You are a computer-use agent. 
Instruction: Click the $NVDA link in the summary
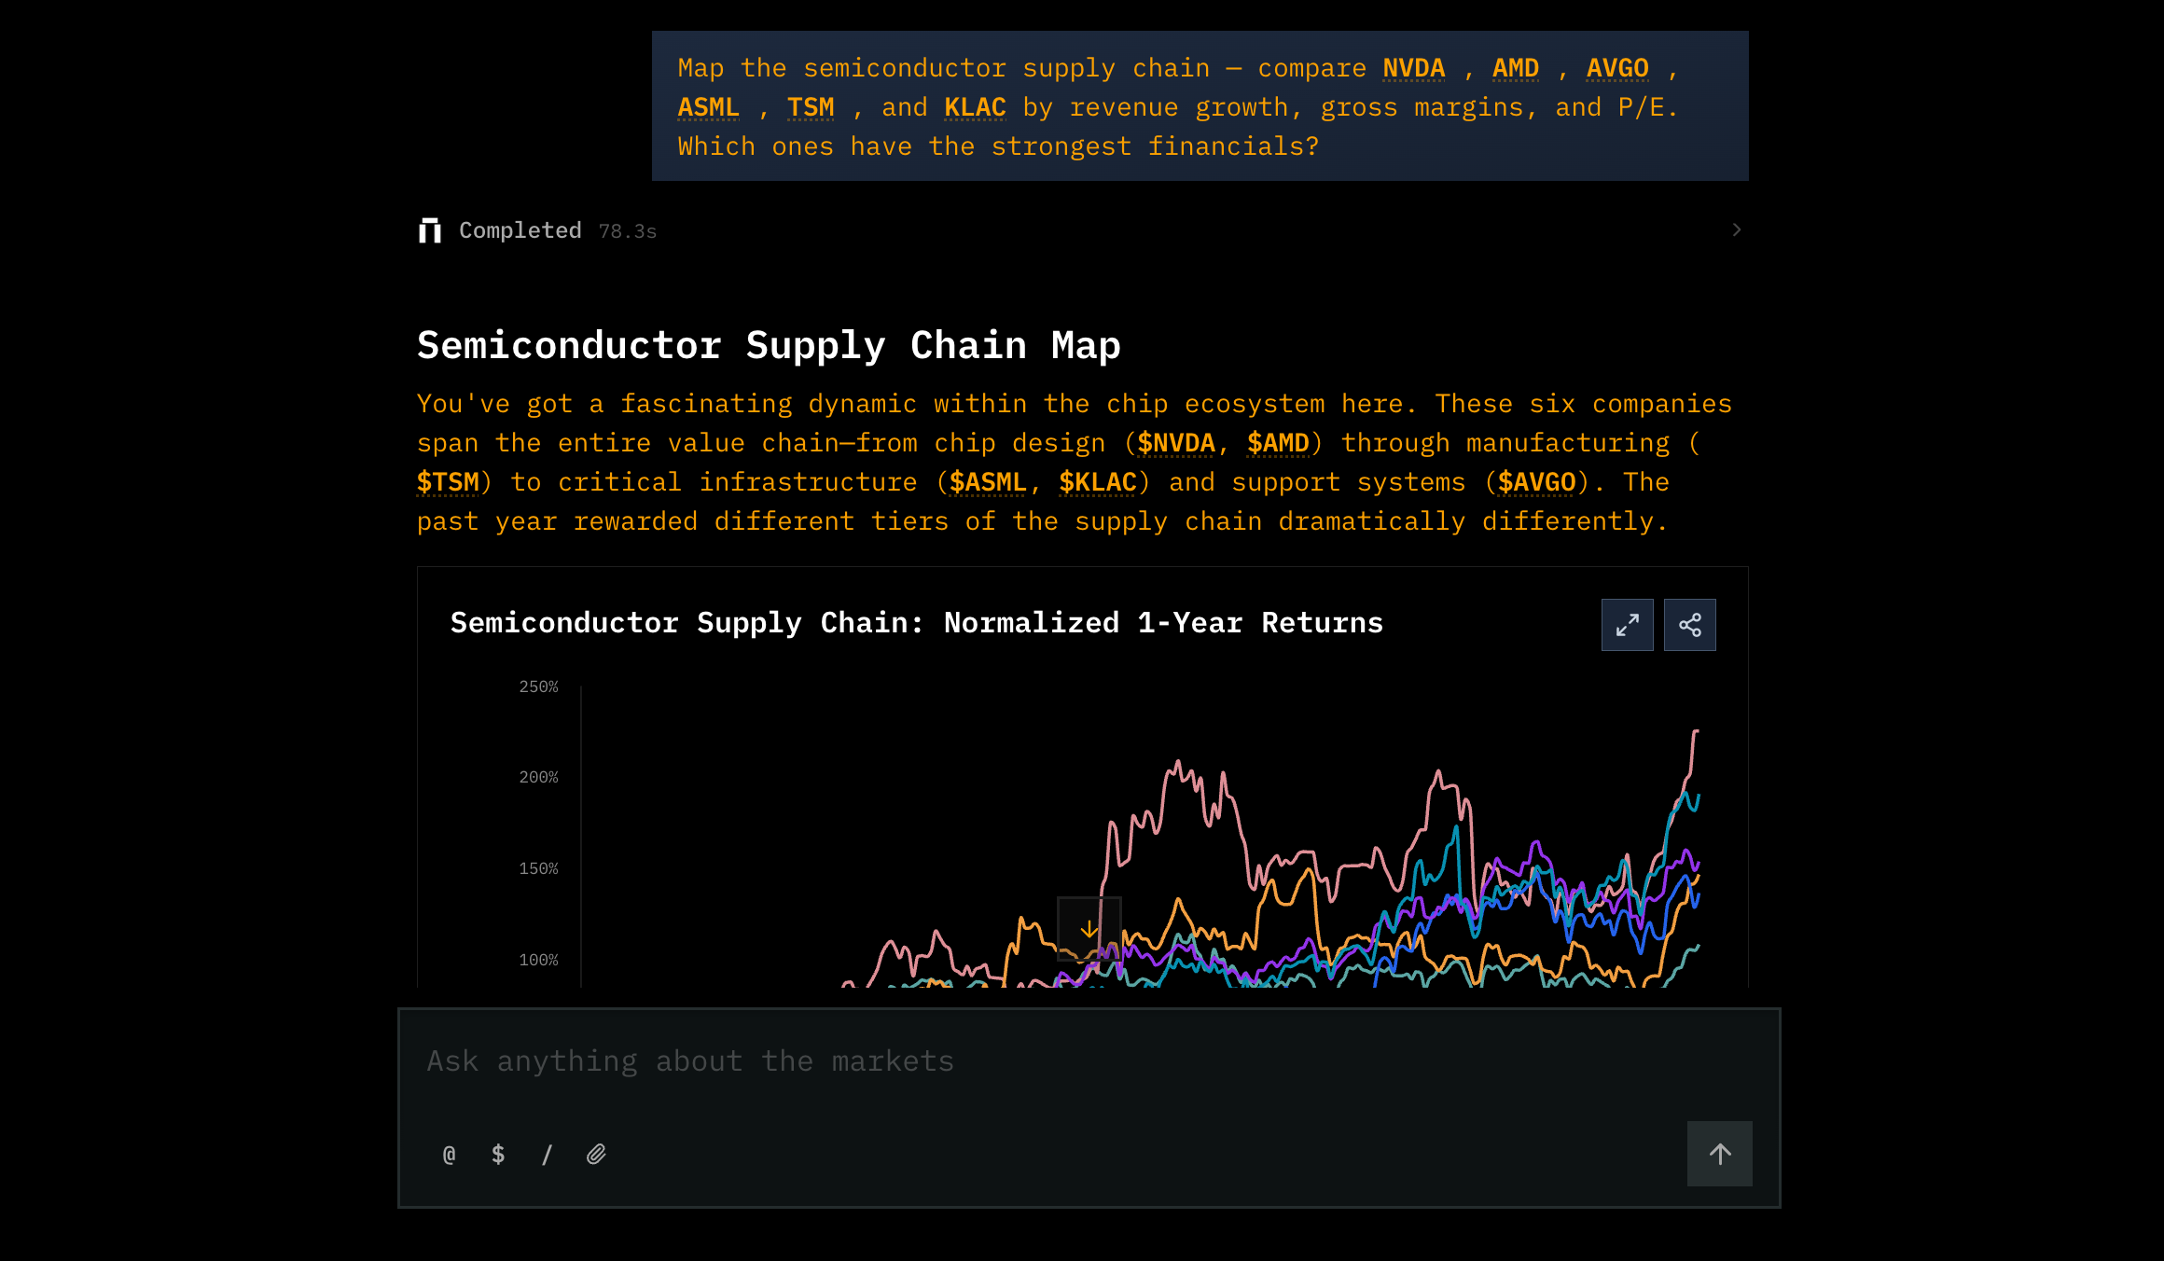point(1175,442)
